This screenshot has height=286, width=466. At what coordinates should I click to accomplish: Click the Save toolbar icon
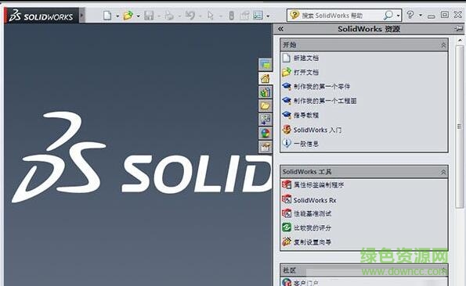149,16
